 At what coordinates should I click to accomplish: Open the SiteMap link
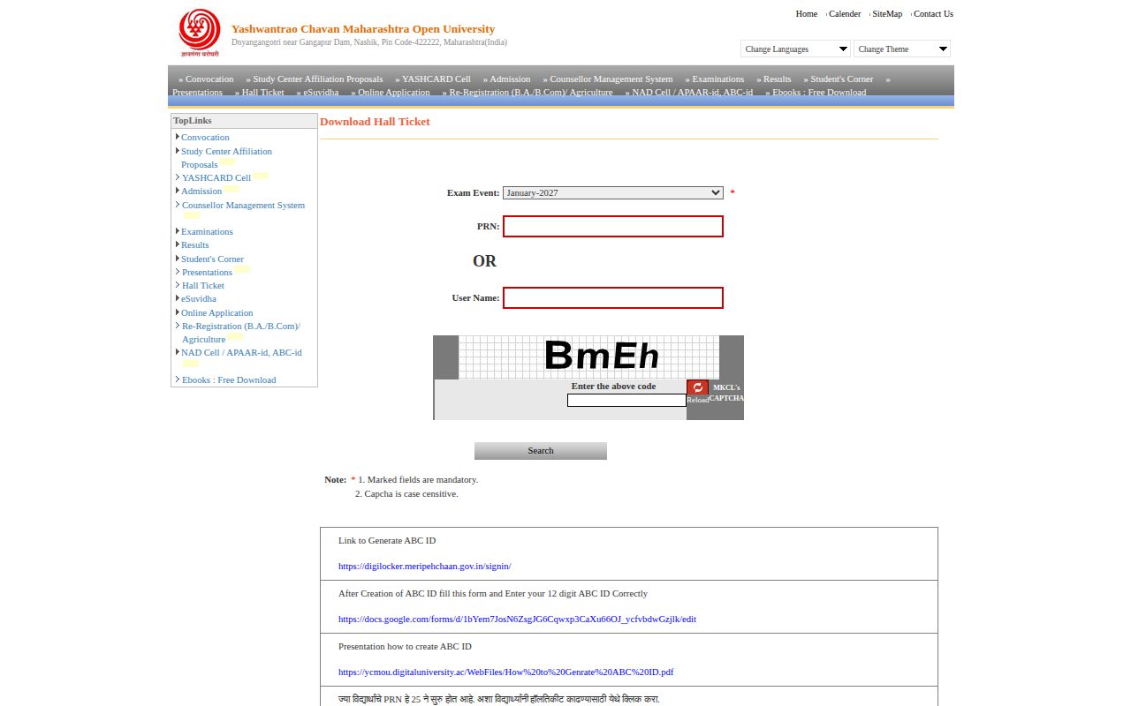point(887,13)
